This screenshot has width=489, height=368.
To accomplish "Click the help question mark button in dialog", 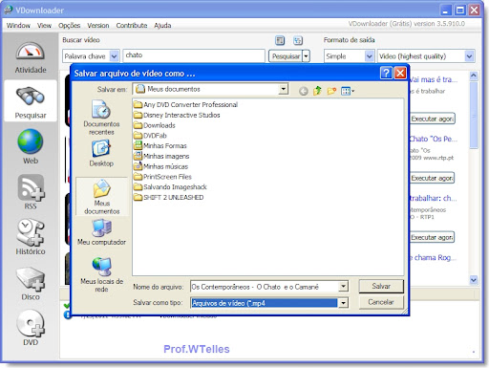I will (386, 73).
